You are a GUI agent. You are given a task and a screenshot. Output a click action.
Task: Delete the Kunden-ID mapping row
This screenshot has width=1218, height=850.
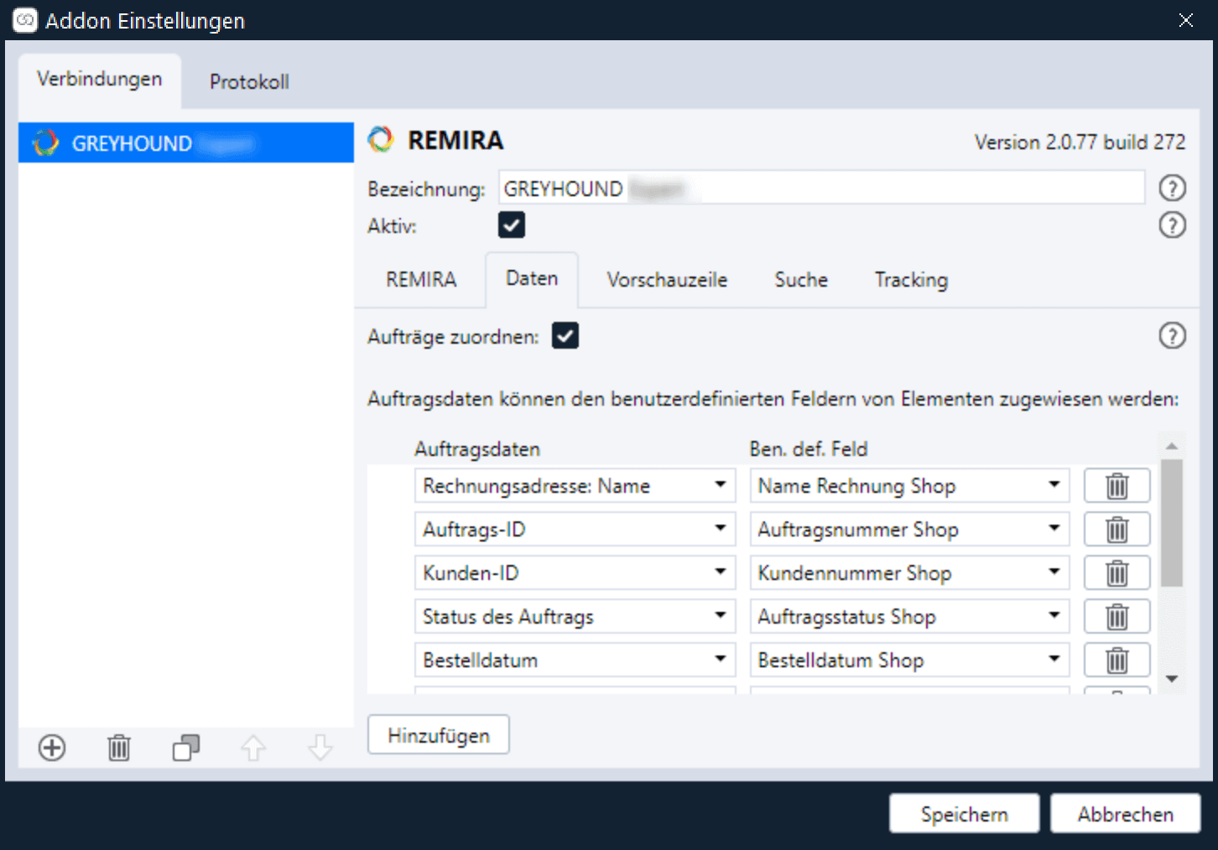1116,573
